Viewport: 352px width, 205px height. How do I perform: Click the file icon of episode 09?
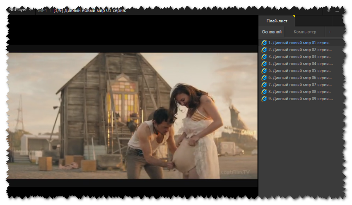[x=264, y=98]
